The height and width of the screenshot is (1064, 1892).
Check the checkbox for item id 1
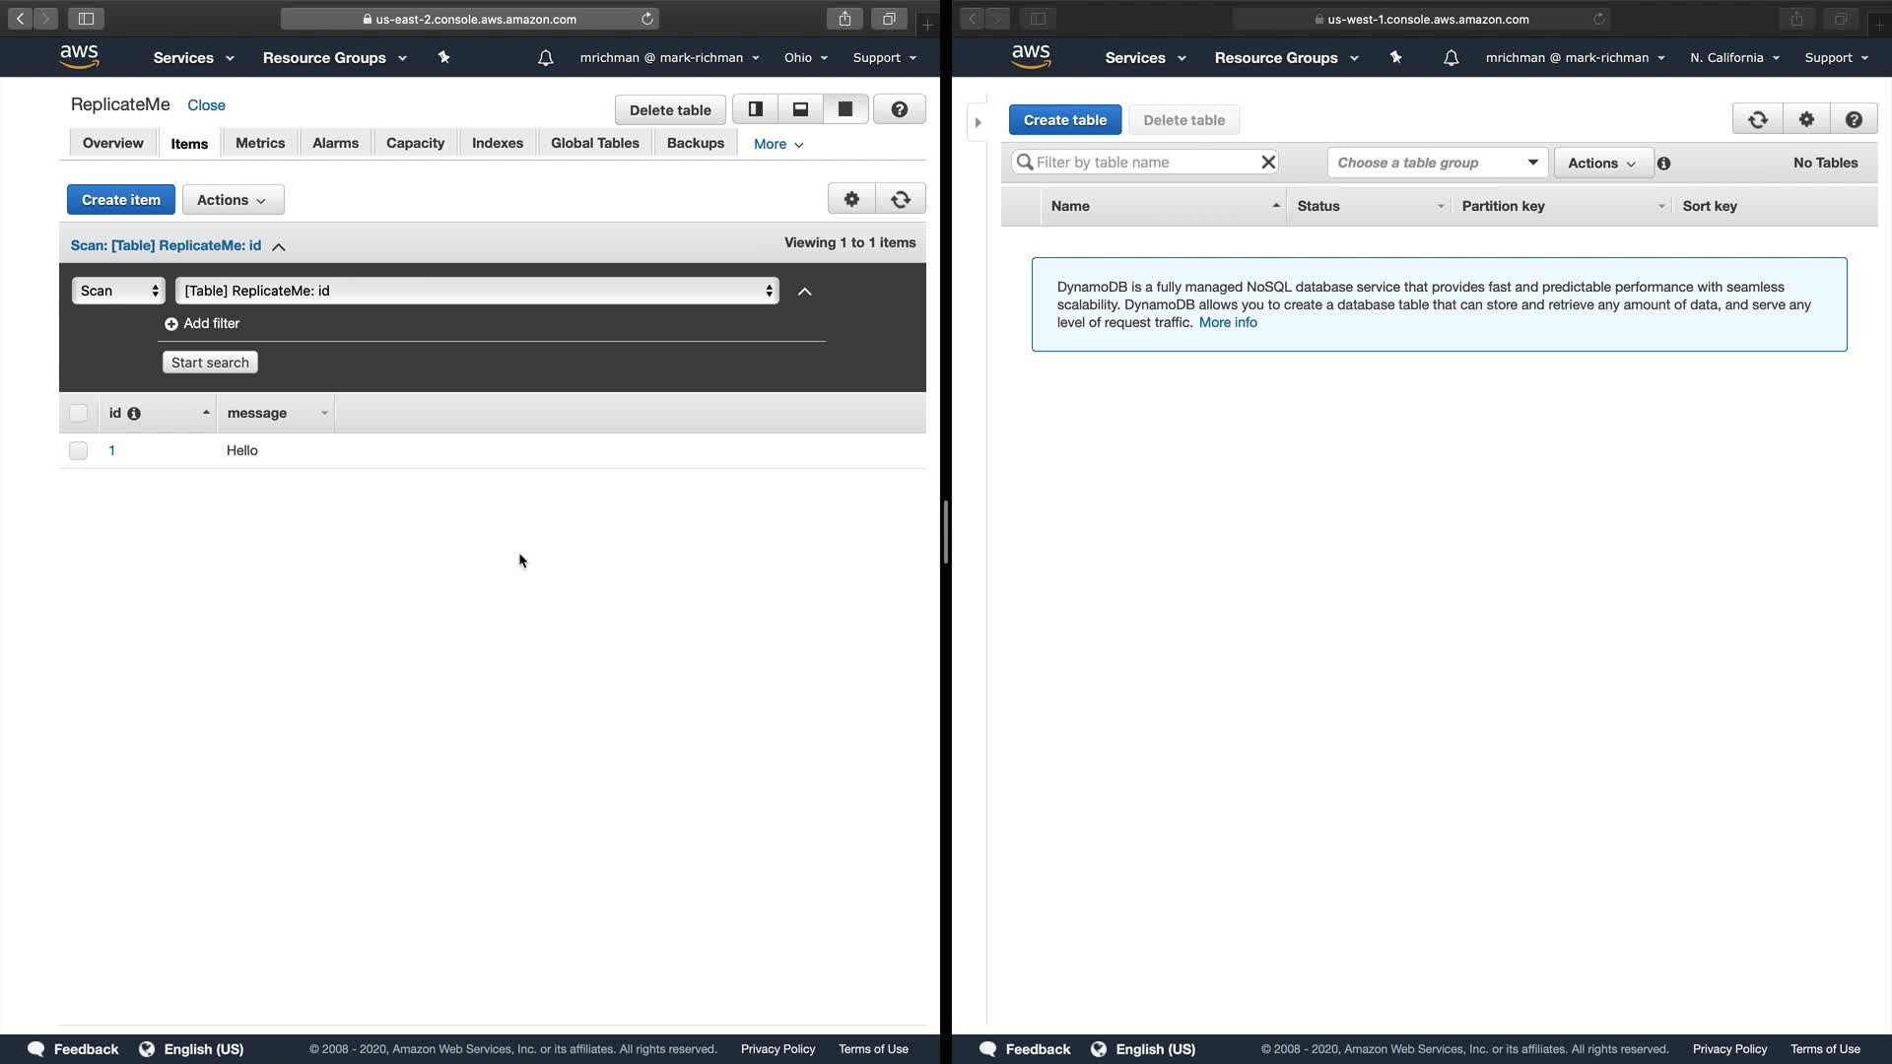79,451
